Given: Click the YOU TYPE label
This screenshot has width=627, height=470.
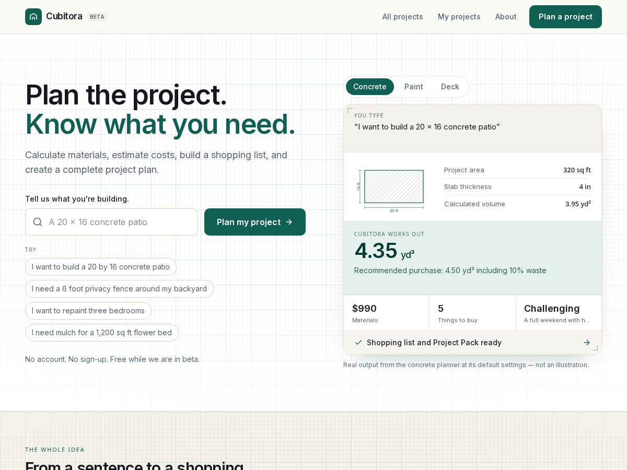Looking at the screenshot, I should tap(369, 115).
